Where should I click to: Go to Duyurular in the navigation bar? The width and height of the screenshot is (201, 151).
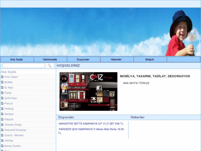point(84,60)
